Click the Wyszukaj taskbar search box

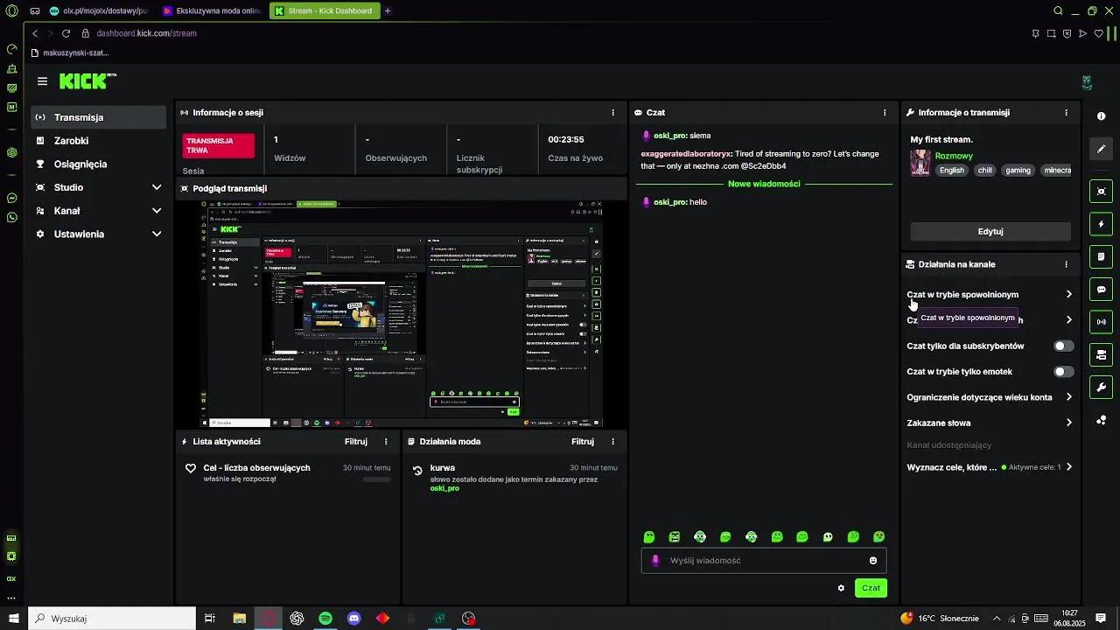pos(112,619)
